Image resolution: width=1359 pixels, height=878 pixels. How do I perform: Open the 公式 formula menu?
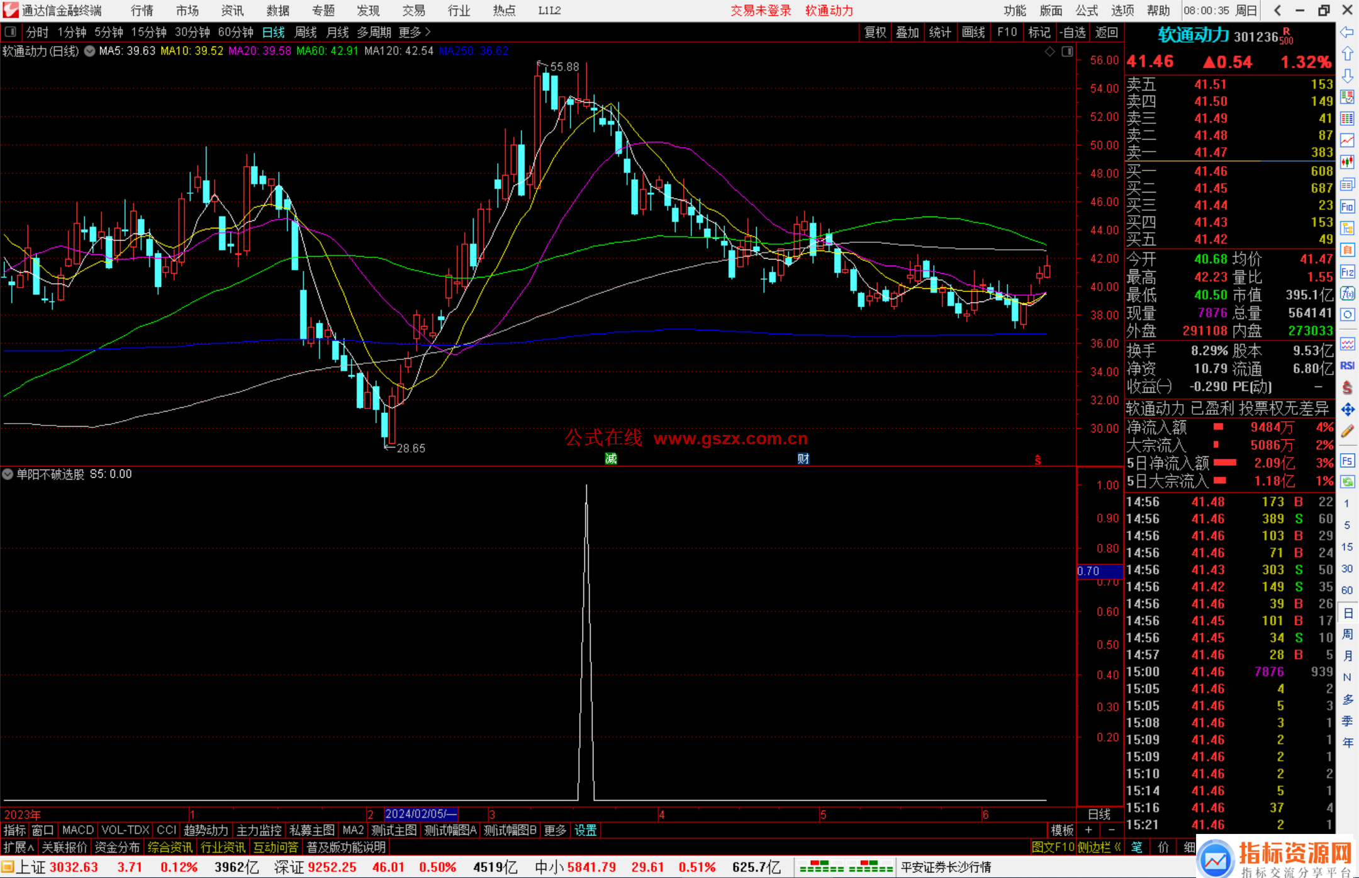tap(1087, 11)
